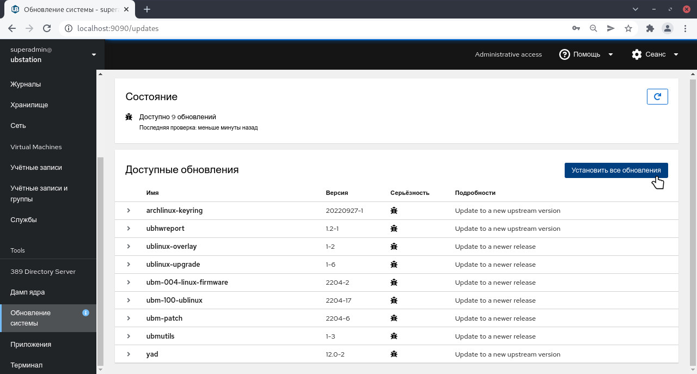Click version 2204-17 cell
This screenshot has width=697, height=374.
(x=338, y=301)
